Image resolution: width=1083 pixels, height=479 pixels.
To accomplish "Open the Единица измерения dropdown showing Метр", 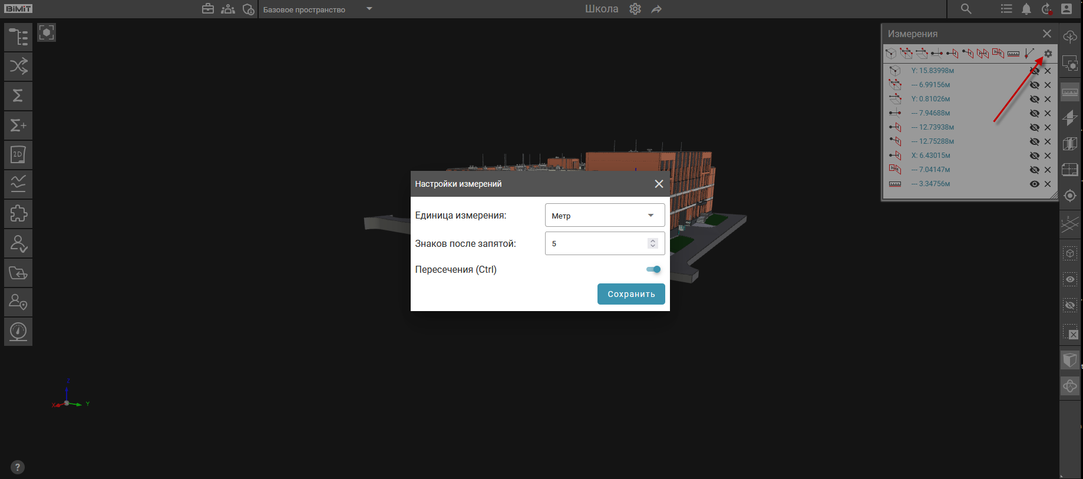I will pos(605,216).
